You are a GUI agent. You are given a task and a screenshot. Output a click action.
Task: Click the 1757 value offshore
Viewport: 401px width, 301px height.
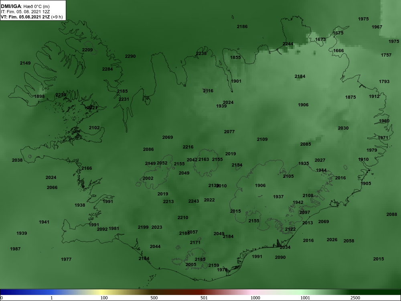tap(386, 55)
